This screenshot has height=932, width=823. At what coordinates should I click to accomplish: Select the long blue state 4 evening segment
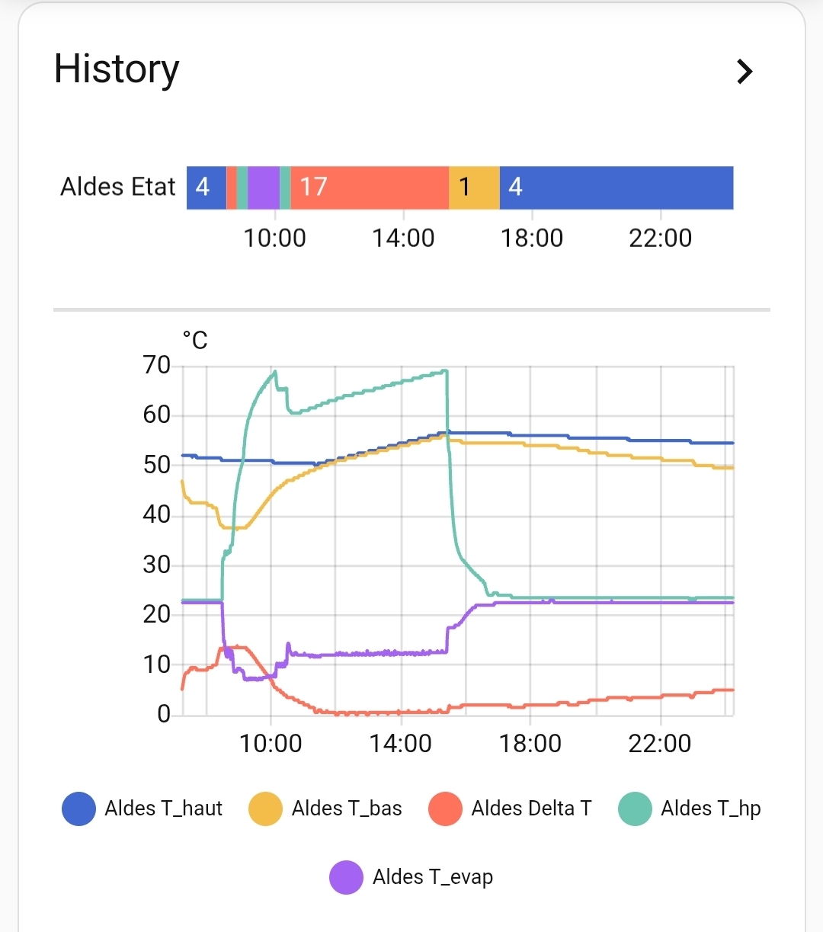(616, 187)
